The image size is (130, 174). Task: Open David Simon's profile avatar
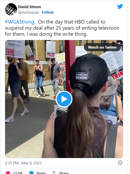point(11,9)
